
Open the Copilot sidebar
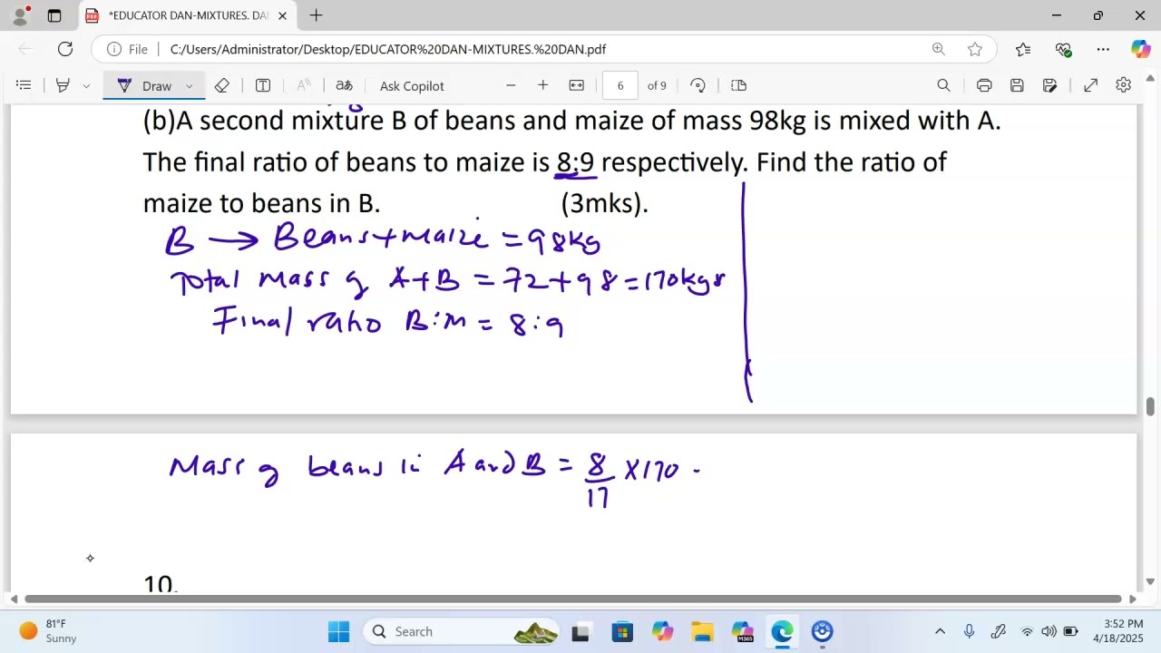(x=1140, y=49)
